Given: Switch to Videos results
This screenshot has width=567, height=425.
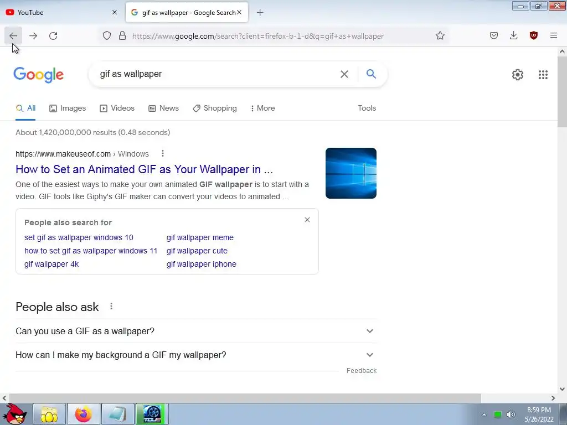Looking at the screenshot, I should 117,108.
